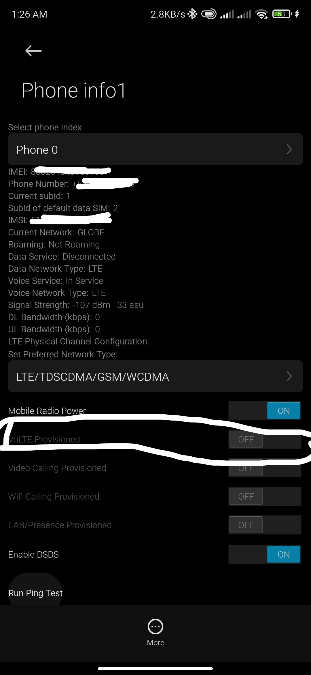Tap the clock in the status bar
This screenshot has width=311, height=675.
pyautogui.click(x=29, y=14)
